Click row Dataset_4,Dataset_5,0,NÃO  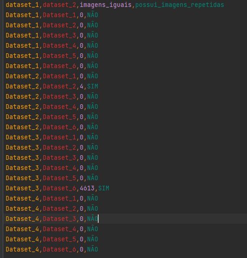tap(52, 239)
